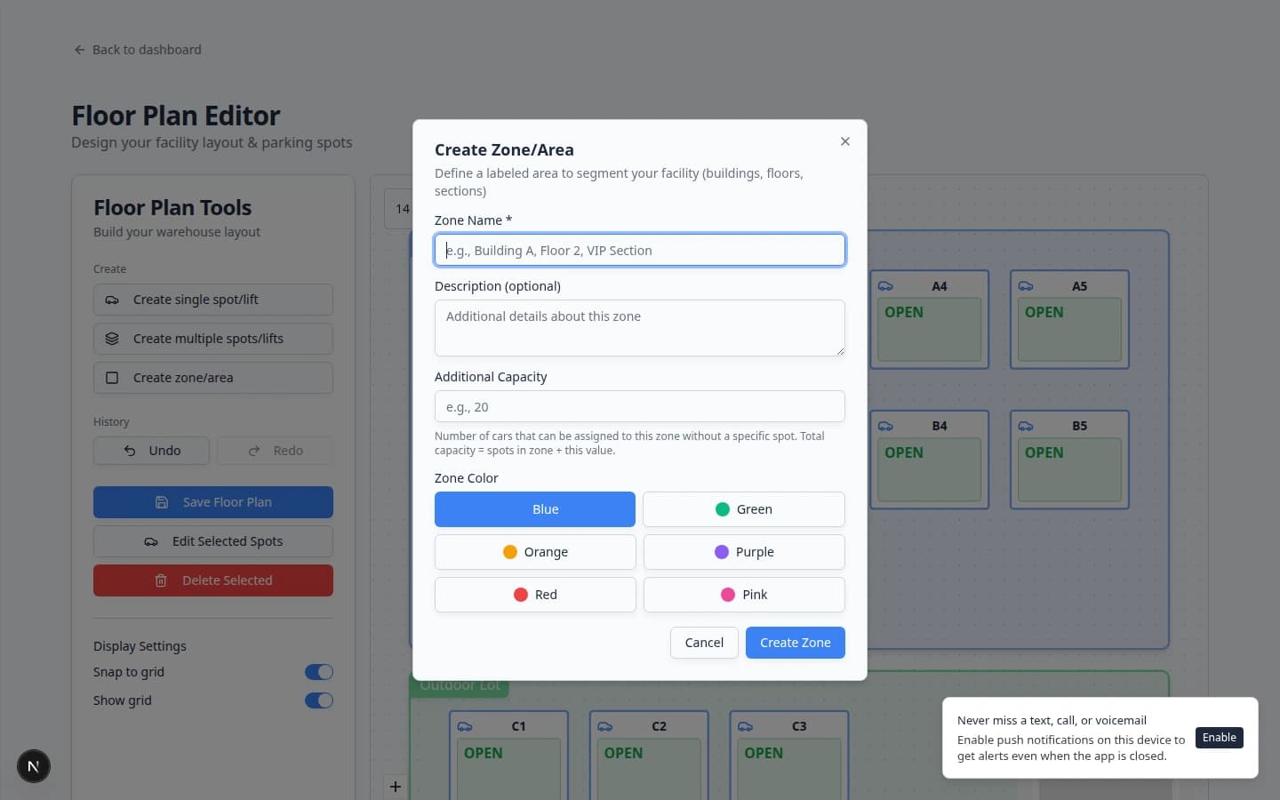Toggle Show grid switch
This screenshot has height=800, width=1280.
(319, 700)
